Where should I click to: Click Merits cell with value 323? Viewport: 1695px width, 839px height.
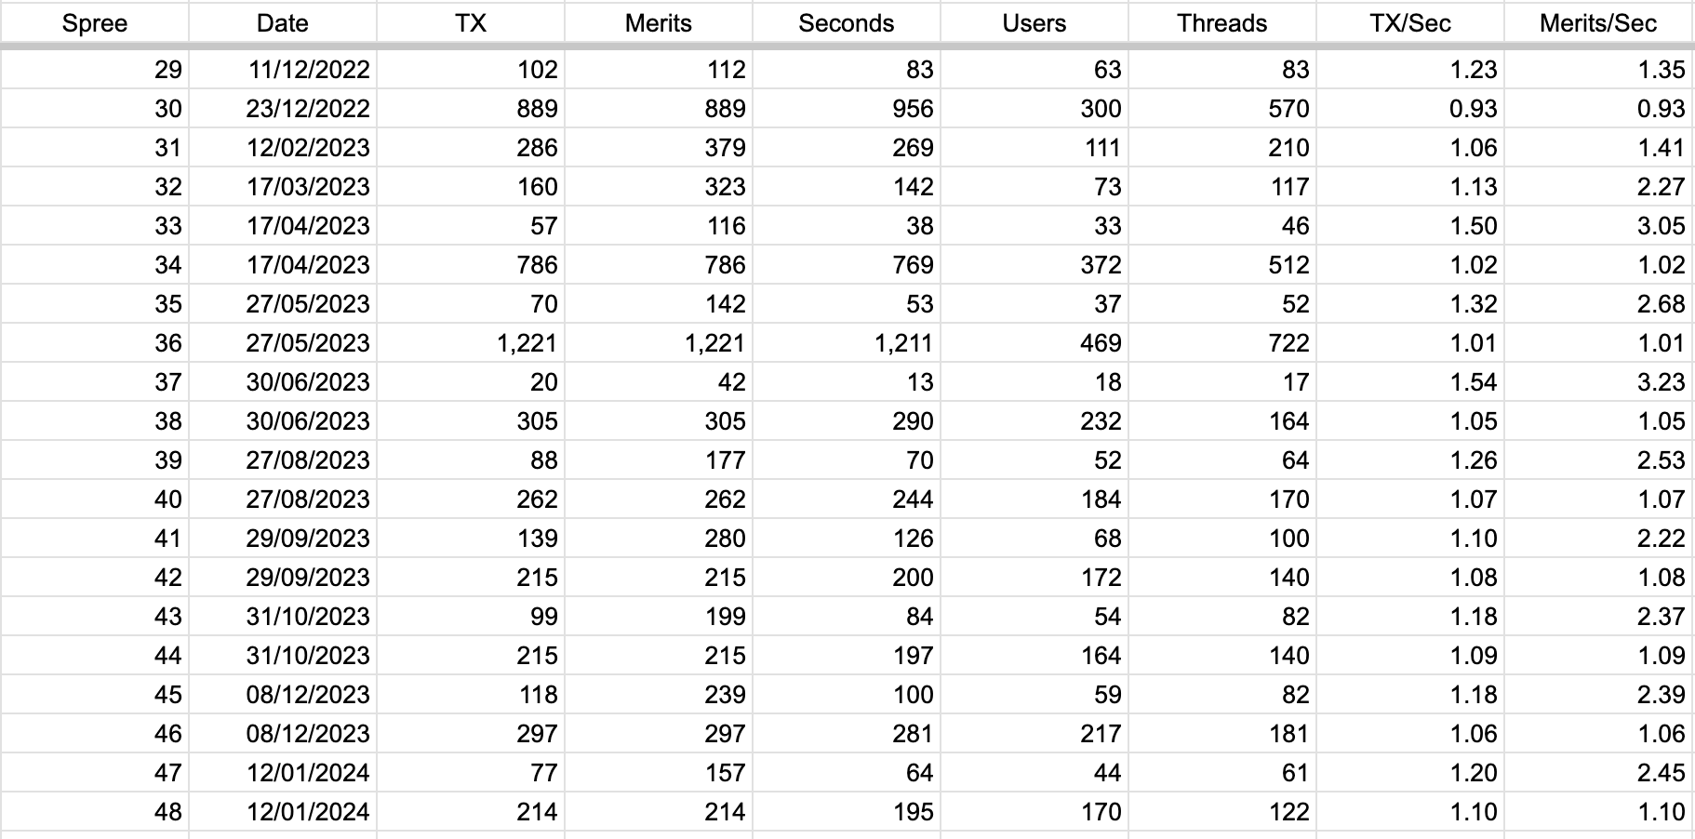tap(659, 187)
